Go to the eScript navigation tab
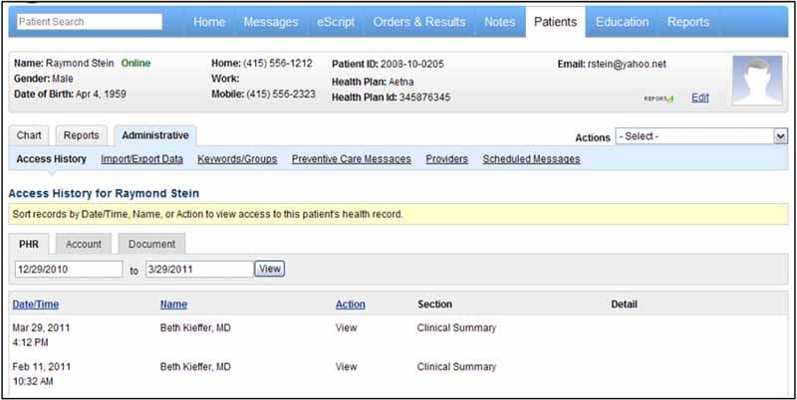797x400 pixels. (x=335, y=22)
